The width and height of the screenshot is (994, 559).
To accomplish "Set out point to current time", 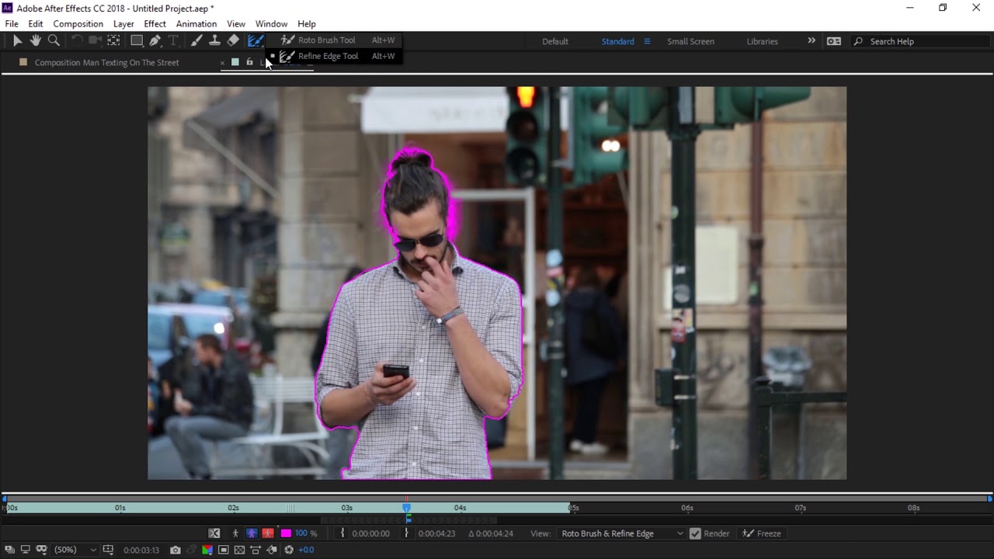I will click(406, 533).
